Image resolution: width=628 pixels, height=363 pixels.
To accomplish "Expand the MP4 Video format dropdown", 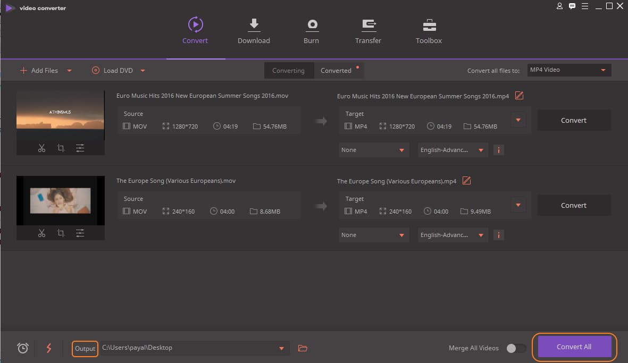I will pos(568,70).
